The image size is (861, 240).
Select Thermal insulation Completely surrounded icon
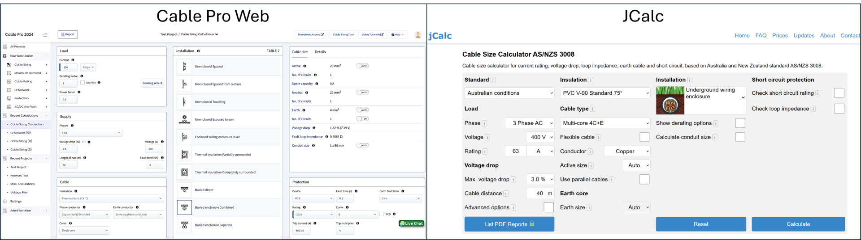184,172
